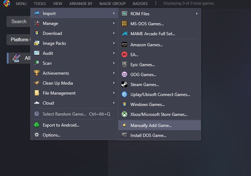Screen dimensions: 251x176
Task: Click the Search input field
Action: click(x=19, y=21)
